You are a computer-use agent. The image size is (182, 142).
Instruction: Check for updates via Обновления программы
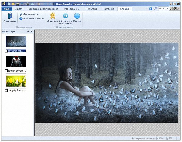66,18
